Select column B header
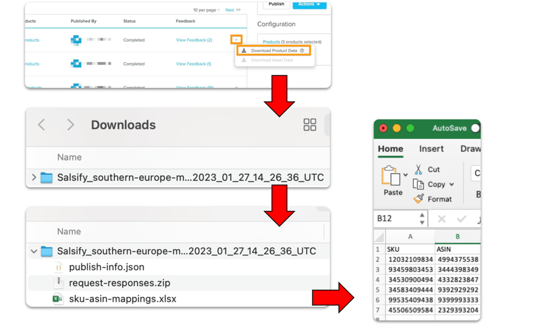The height and width of the screenshot is (333, 560). tap(458, 236)
